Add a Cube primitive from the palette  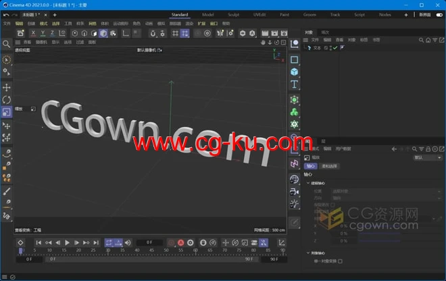coord(294,72)
